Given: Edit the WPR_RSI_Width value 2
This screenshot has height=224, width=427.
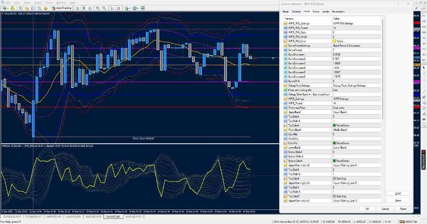Looking at the screenshot, I should point(356,37).
